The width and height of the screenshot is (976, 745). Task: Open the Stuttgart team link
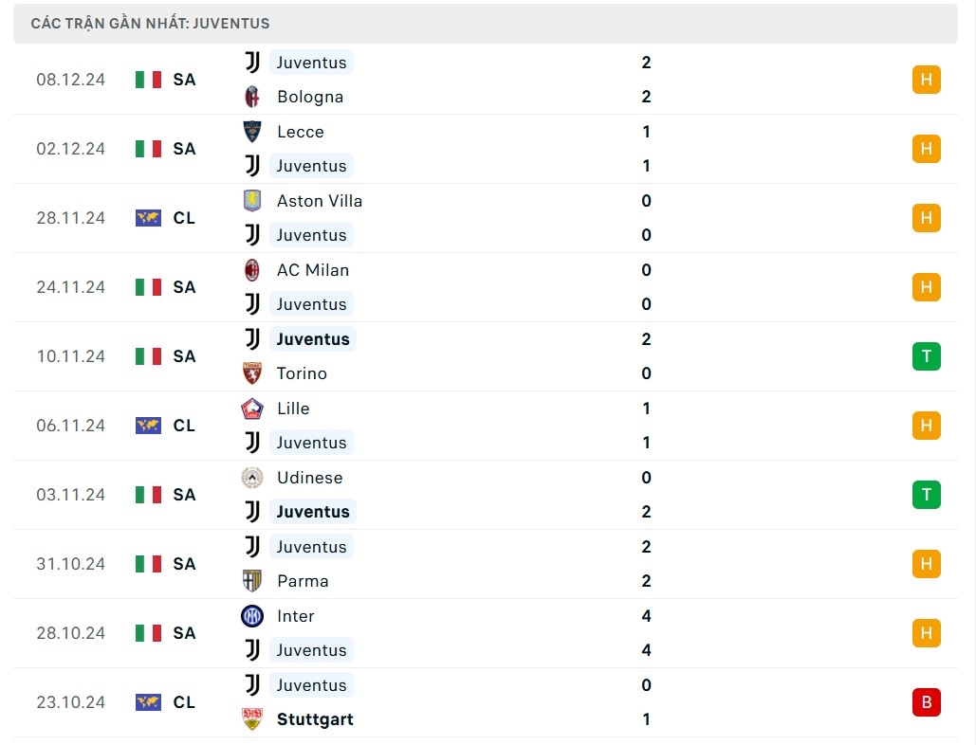point(315,719)
